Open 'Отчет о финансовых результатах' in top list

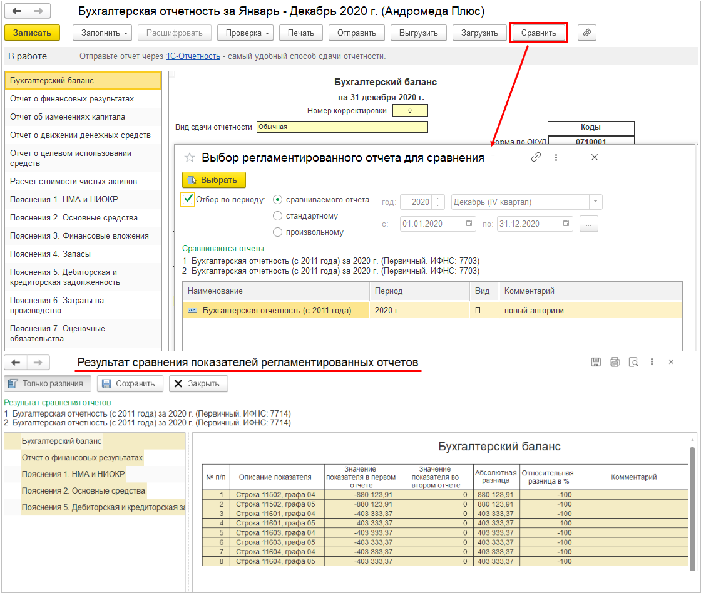point(72,99)
